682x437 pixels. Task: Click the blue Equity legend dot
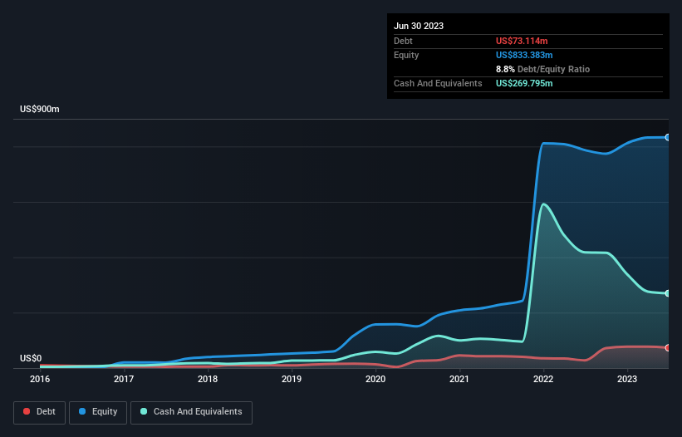(82, 411)
